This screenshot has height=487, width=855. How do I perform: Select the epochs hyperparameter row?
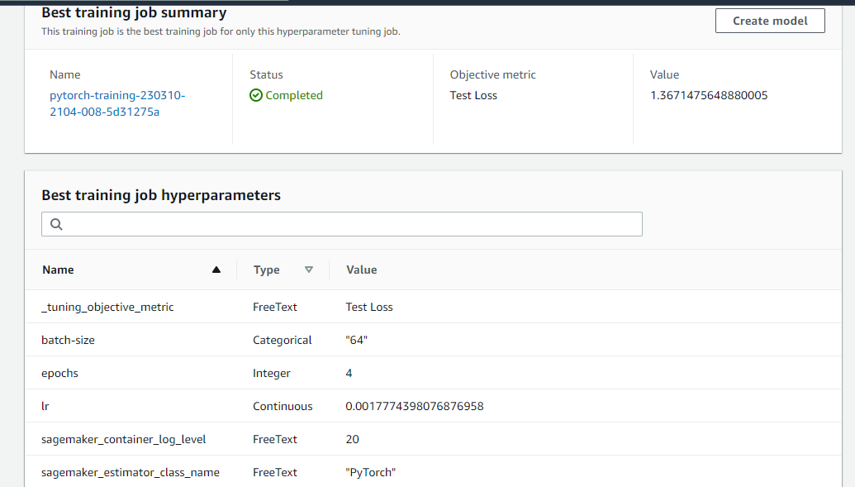pyautogui.click(x=59, y=373)
